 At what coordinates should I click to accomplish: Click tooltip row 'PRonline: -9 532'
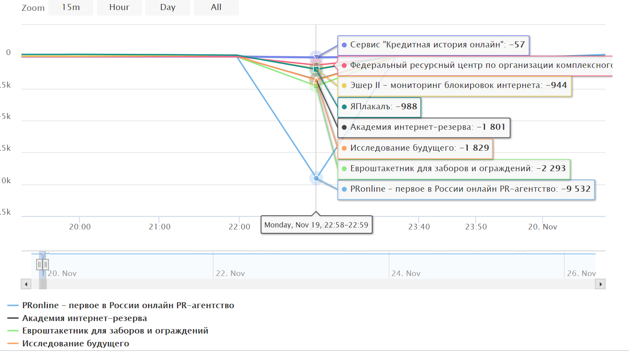click(466, 189)
